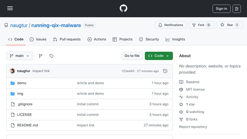Open the Pull requests tab
The width and height of the screenshot is (247, 139).
(x=67, y=39)
